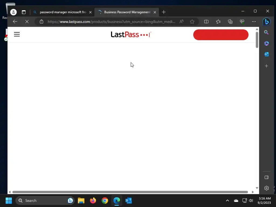Open the tab actions menu icon
The image size is (276, 207).
coord(24,12)
